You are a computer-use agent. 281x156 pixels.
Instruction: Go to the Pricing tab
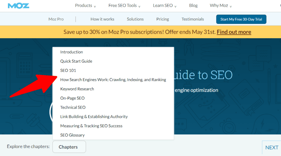pyautogui.click(x=162, y=19)
